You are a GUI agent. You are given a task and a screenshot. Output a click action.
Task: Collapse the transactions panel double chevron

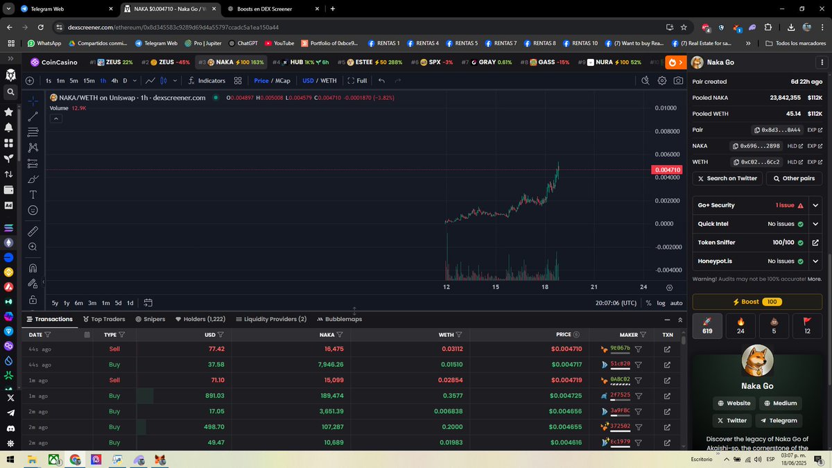coord(680,320)
